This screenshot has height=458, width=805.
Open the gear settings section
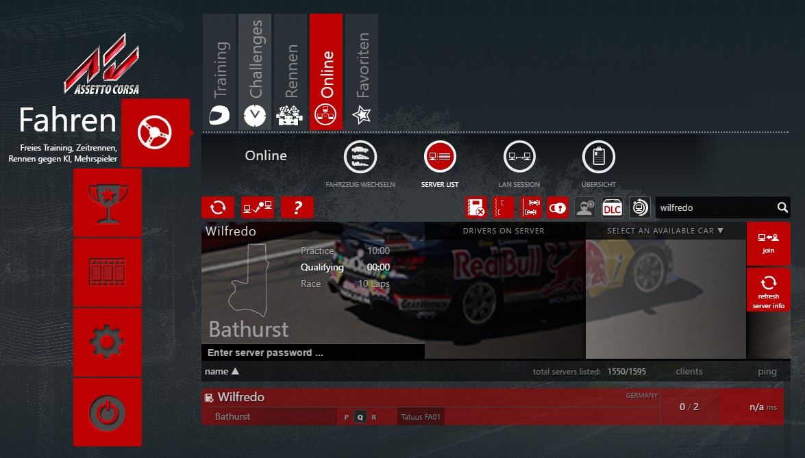[x=108, y=342]
